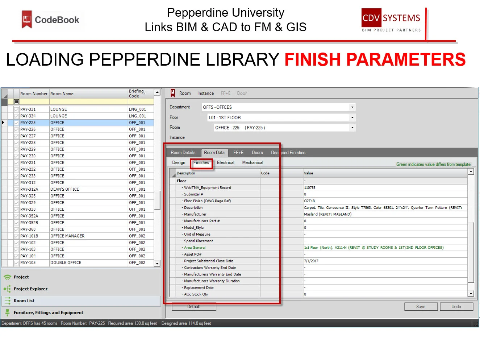Click the Value column header in finishes grid
Viewport: 480px width, 360px height.
point(385,173)
